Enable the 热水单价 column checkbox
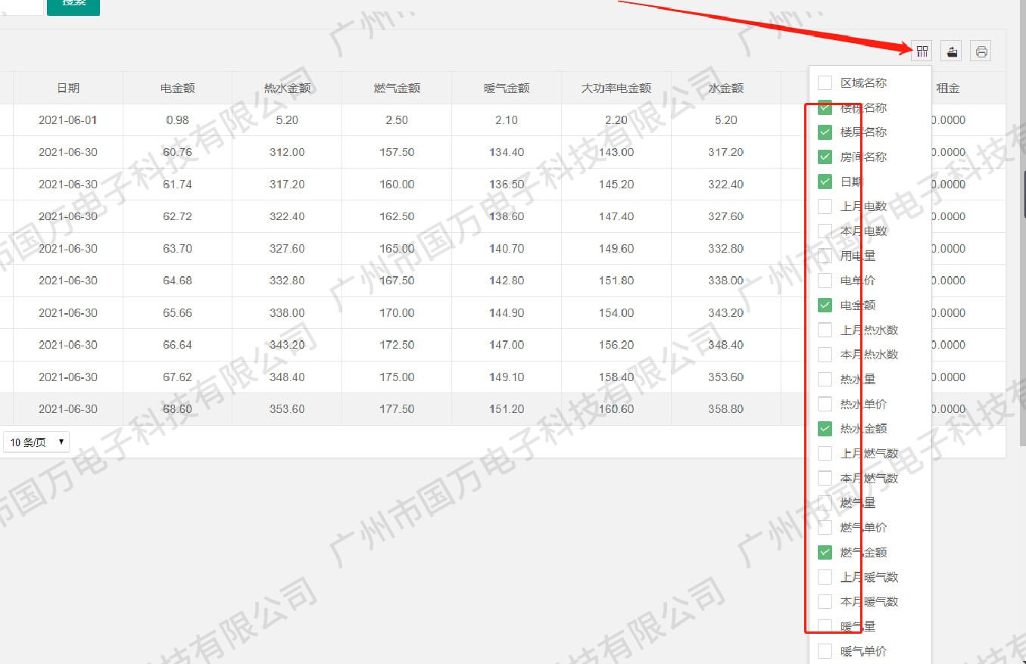 coord(825,404)
